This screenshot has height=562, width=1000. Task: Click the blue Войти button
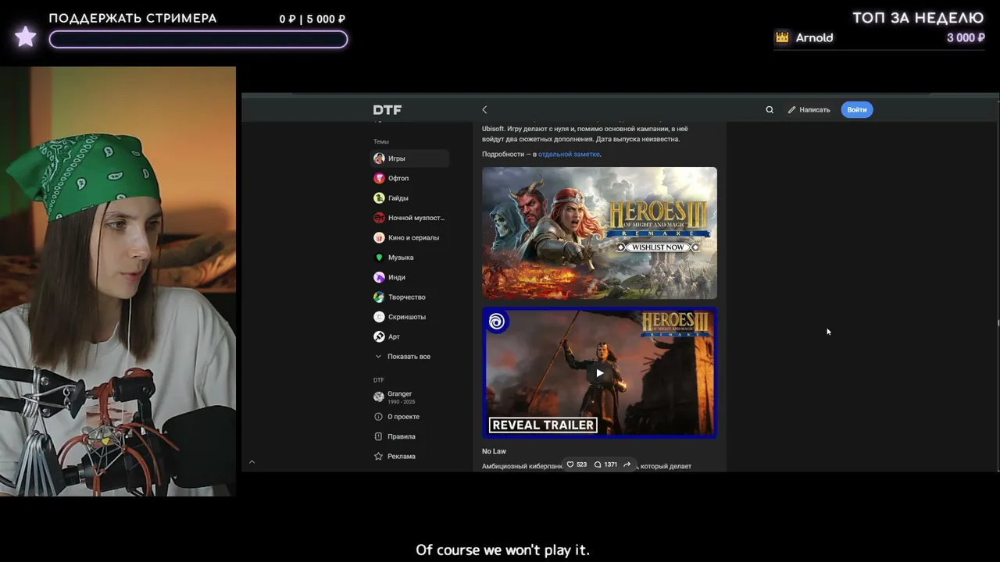pos(857,110)
